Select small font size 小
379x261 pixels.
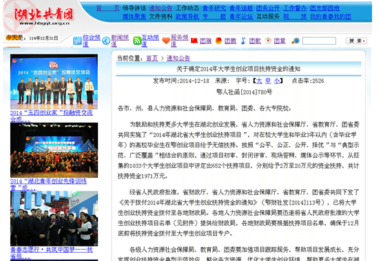pyautogui.click(x=277, y=81)
